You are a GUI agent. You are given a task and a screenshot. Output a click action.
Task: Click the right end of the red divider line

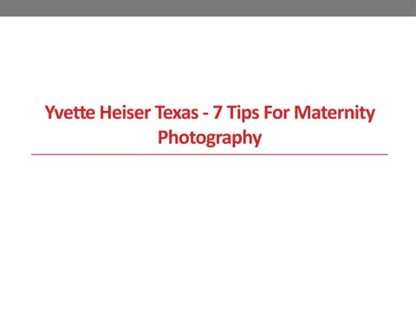(x=387, y=154)
